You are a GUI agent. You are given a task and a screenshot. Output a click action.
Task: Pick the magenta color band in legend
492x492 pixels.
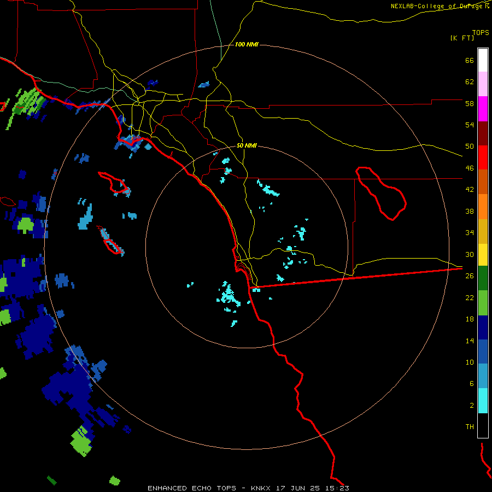(483, 109)
